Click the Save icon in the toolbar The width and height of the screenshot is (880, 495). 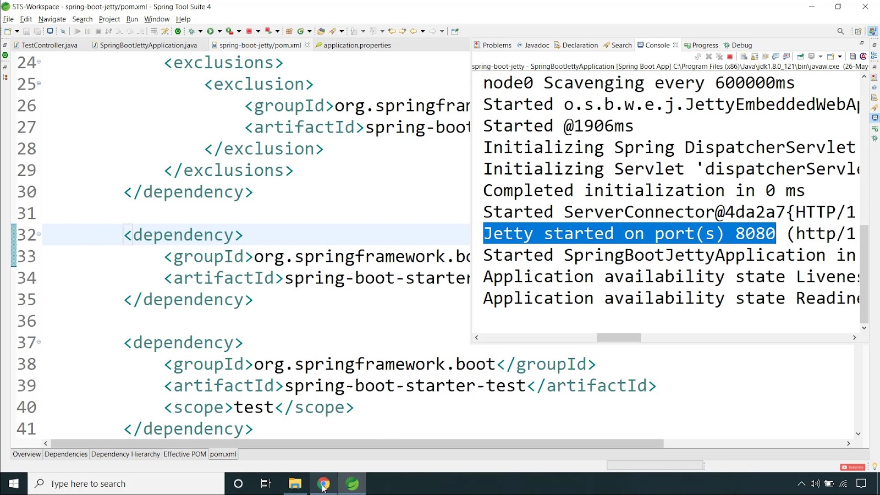tap(26, 31)
